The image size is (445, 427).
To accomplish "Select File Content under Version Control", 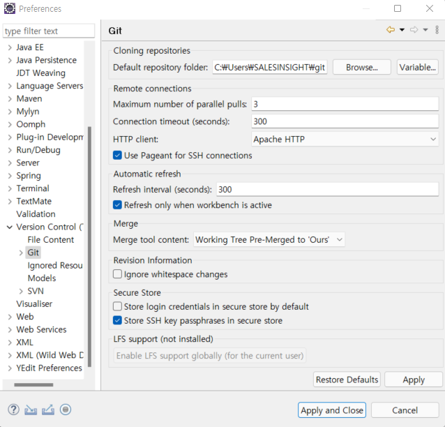I will [50, 239].
